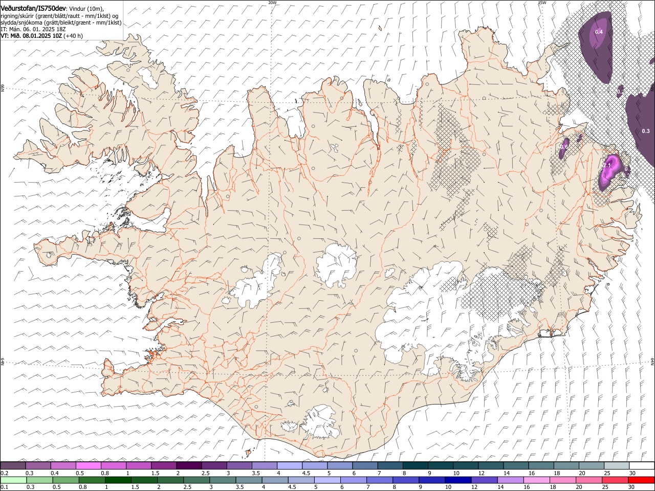
Task: Select the rain legend swatch between 10 and 12
Action: [x=458, y=480]
